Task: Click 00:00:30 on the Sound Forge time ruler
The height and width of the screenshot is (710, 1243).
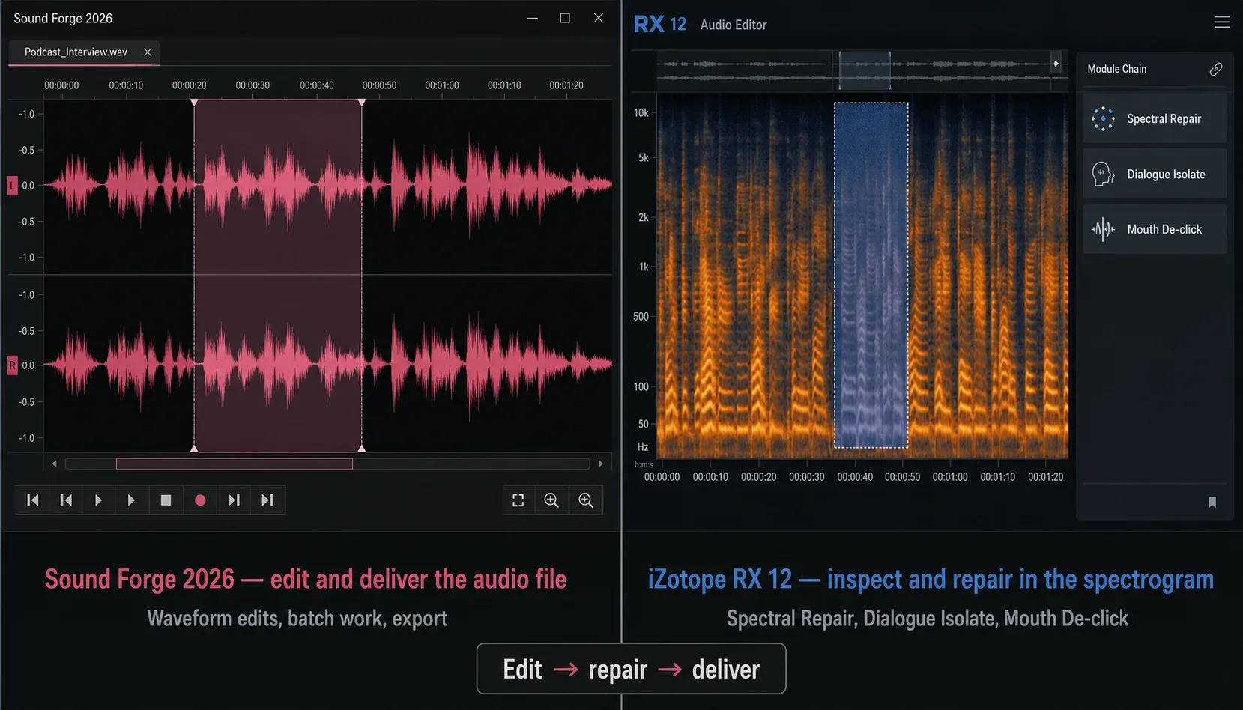Action: tap(252, 85)
